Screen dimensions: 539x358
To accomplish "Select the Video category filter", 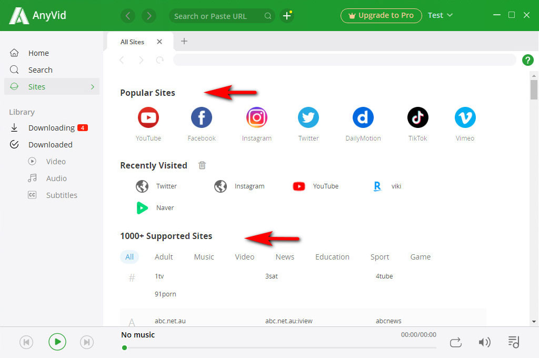I will click(x=244, y=257).
